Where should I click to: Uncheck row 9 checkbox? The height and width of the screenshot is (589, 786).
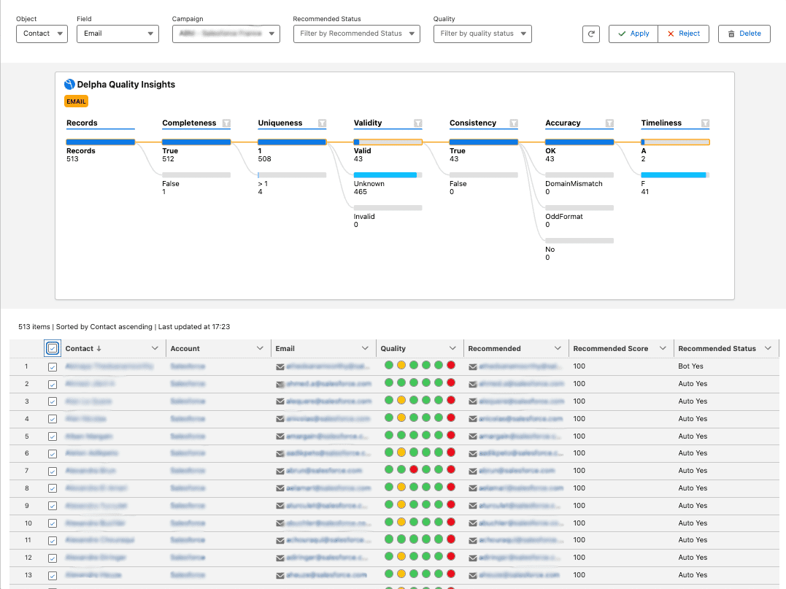(x=53, y=506)
